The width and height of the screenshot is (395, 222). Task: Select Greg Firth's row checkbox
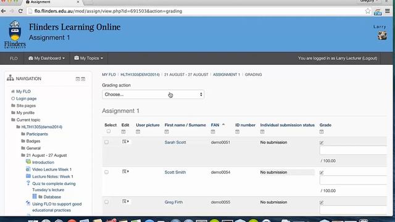(x=106, y=202)
